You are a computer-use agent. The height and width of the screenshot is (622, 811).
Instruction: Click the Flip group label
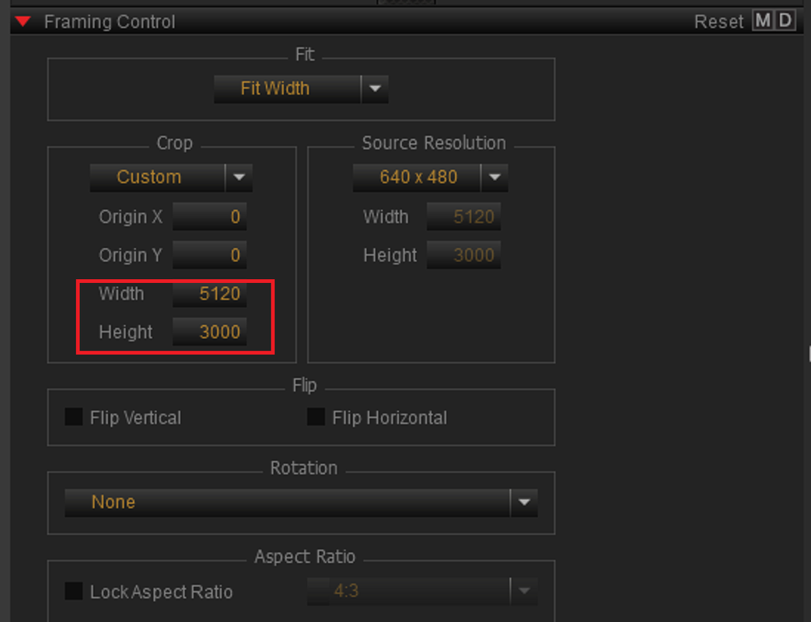click(x=305, y=386)
